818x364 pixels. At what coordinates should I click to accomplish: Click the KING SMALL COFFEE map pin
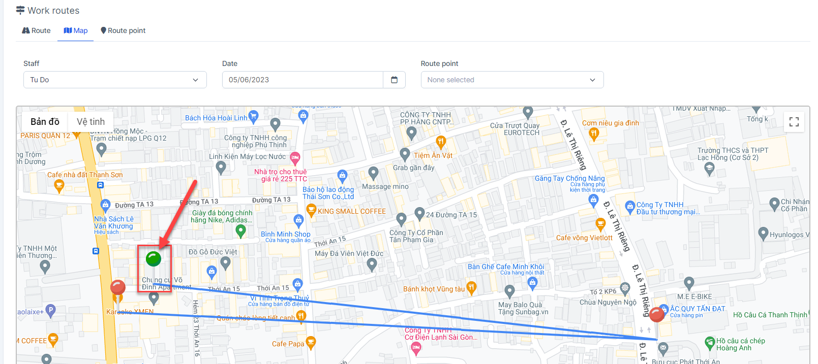(311, 209)
